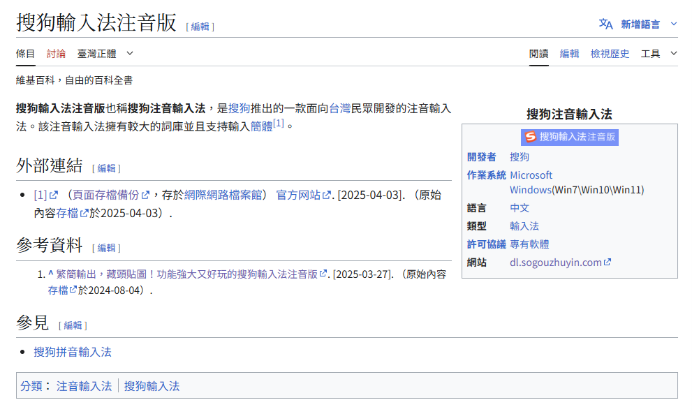
Task: Expand the 臺灣正體 variant dropdown
Action: click(x=105, y=53)
